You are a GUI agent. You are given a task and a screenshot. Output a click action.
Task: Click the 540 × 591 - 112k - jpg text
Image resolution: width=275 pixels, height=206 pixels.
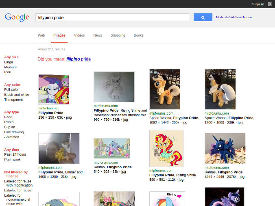[166, 180]
